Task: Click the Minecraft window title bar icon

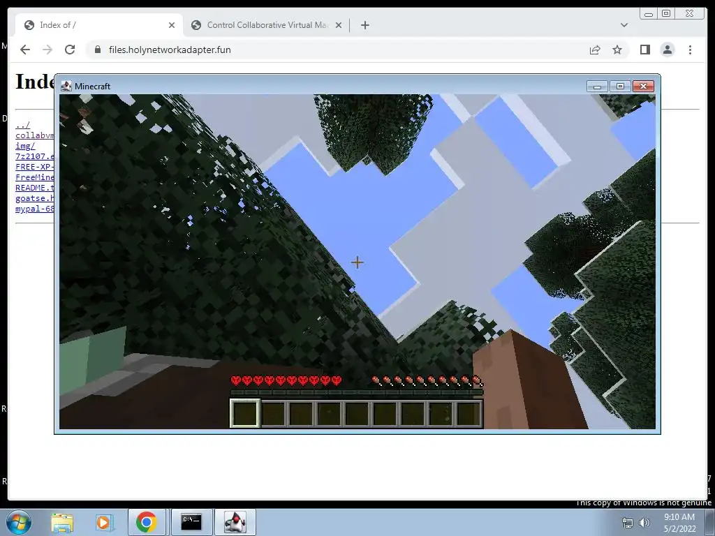Action: pyautogui.click(x=66, y=86)
